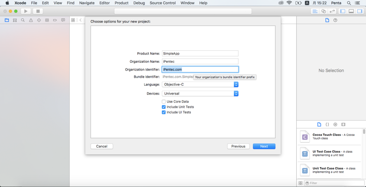Show the Quick Help inspector
This screenshot has width=366, height=187.
pos(336,20)
